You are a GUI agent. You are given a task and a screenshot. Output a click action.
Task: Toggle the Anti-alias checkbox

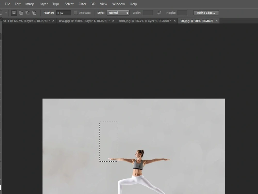(x=76, y=13)
